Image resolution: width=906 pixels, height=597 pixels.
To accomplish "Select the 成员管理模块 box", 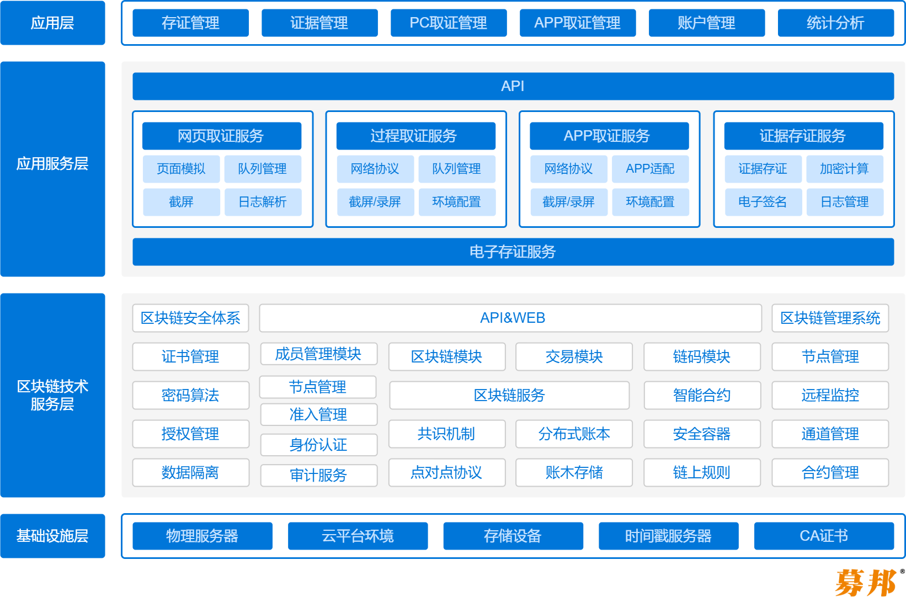I will [318, 354].
